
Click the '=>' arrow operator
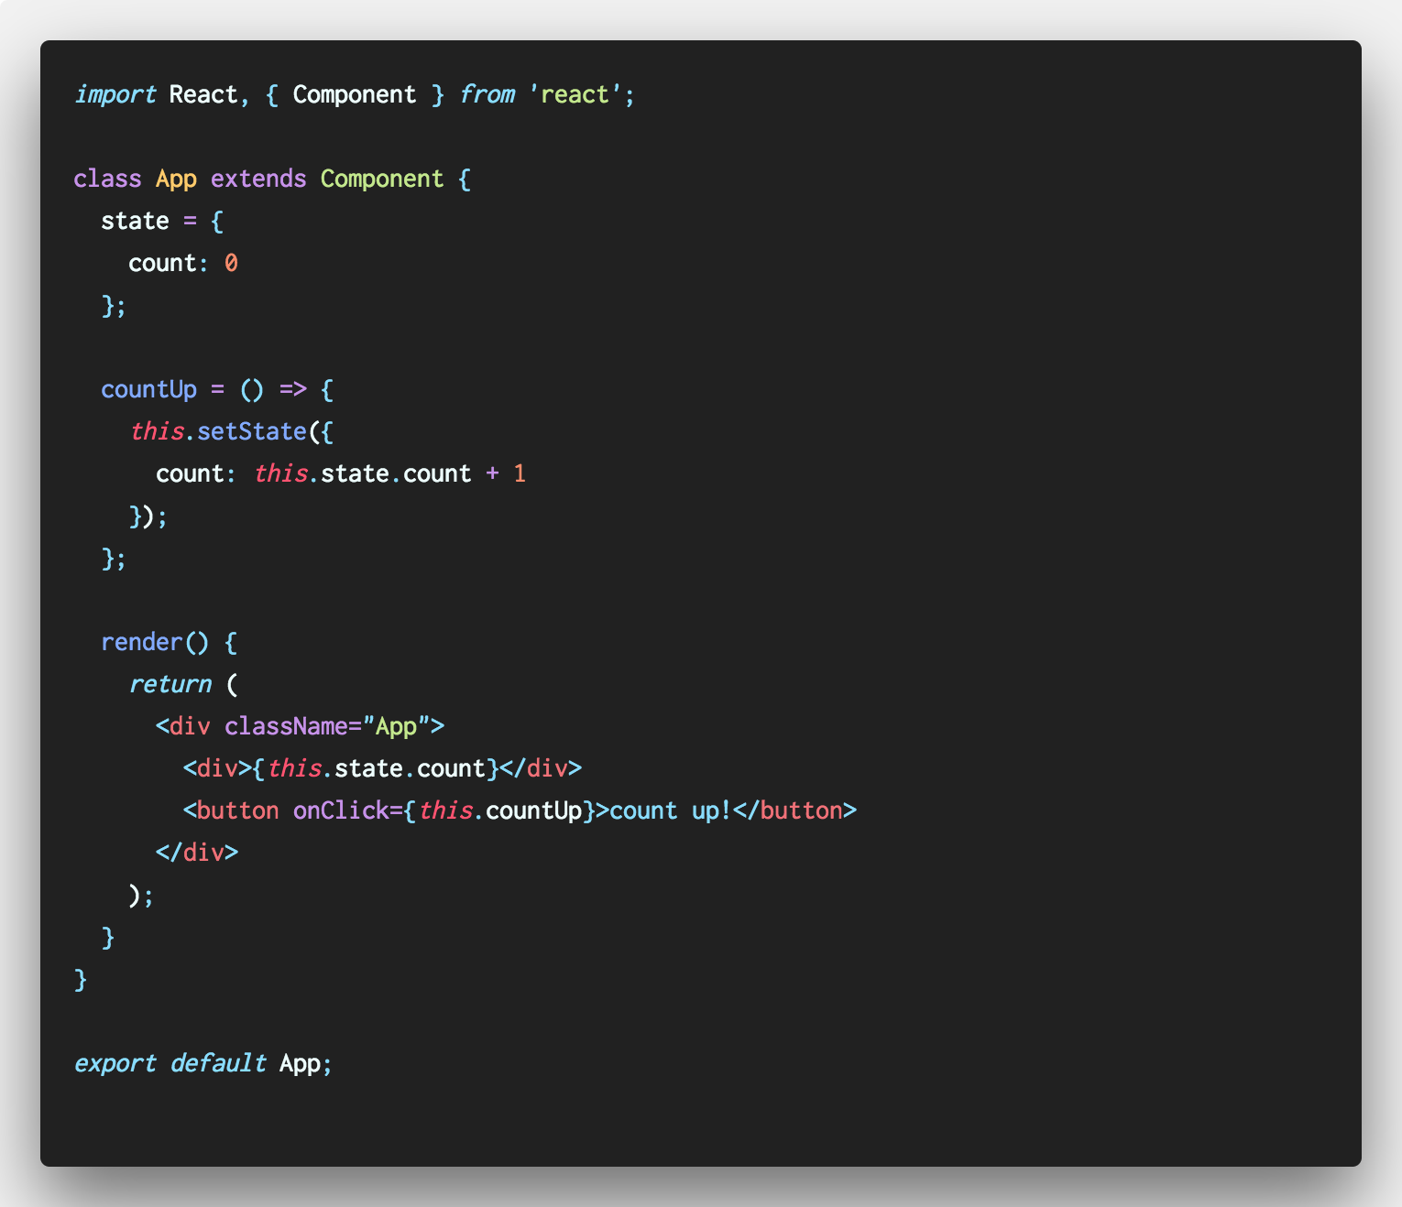pos(293,389)
